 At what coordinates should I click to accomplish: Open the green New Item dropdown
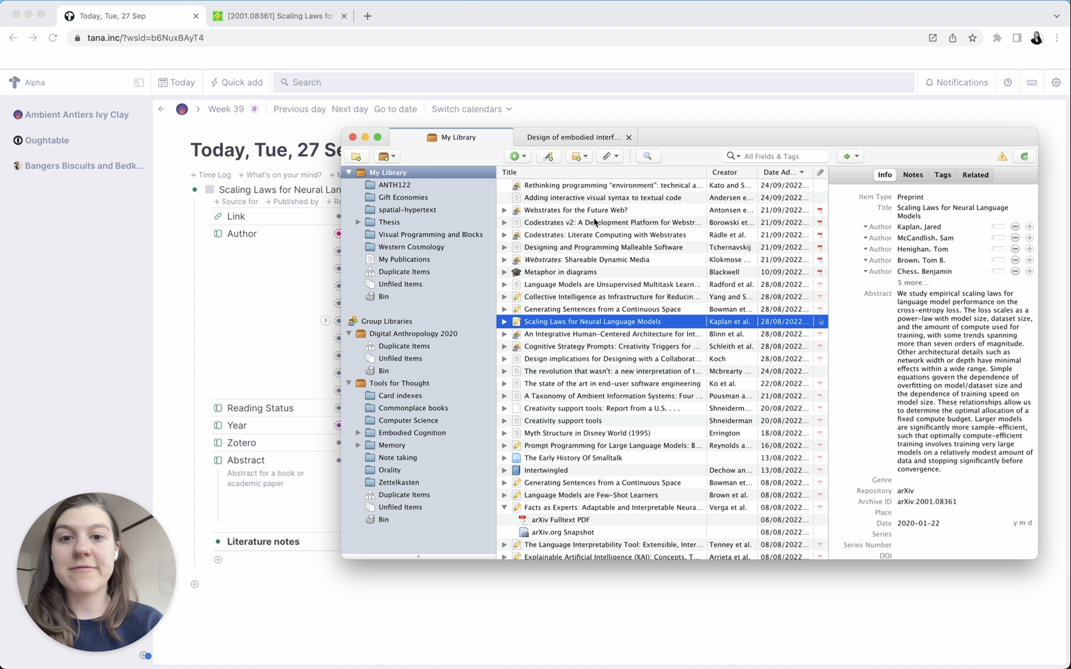click(518, 156)
